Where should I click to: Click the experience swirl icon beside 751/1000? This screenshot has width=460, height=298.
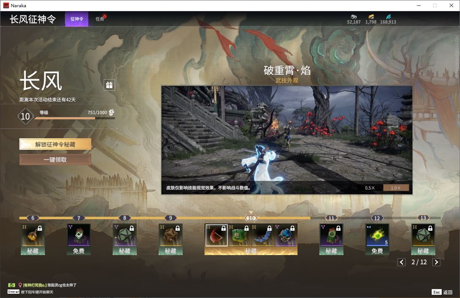click(x=112, y=112)
